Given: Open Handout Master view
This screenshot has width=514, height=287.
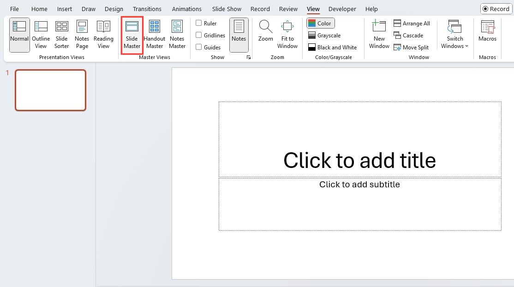Looking at the screenshot, I should 155,35.
